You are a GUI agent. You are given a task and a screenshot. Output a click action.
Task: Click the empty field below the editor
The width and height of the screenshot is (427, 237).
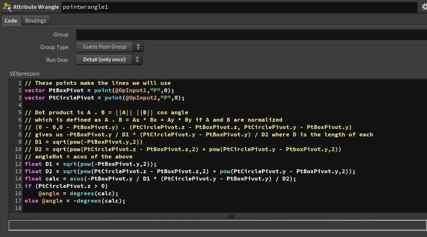pyautogui.click(x=217, y=225)
